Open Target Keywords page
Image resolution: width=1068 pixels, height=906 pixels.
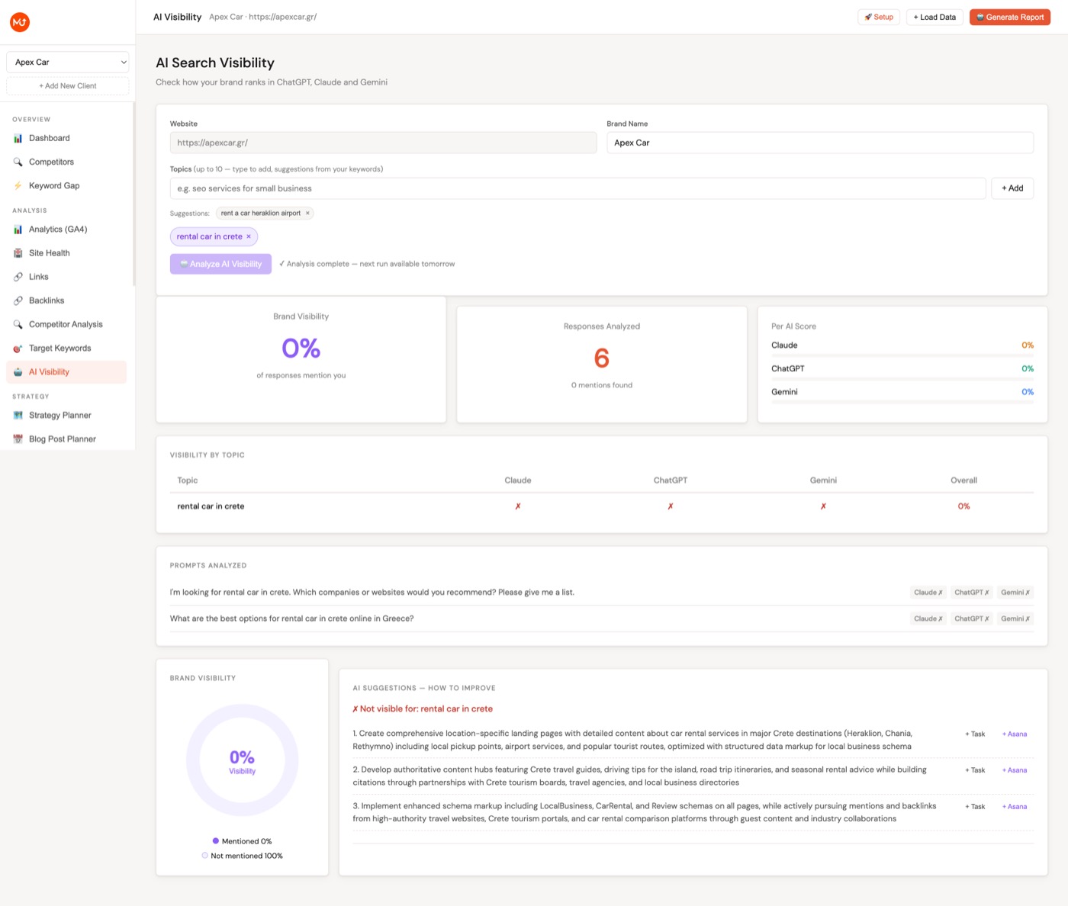click(66, 348)
